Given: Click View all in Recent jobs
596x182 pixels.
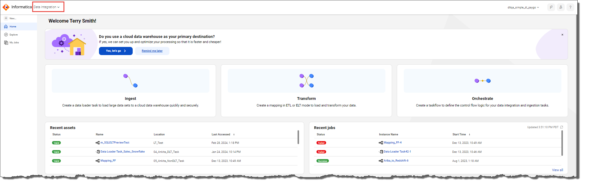Looking at the screenshot, I should pos(557,170).
